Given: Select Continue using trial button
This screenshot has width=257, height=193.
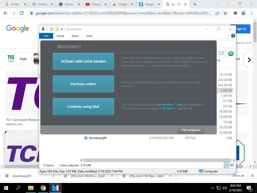Looking at the screenshot, I should tap(83, 107).
